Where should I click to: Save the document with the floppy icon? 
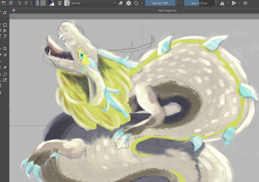coord(11,3)
